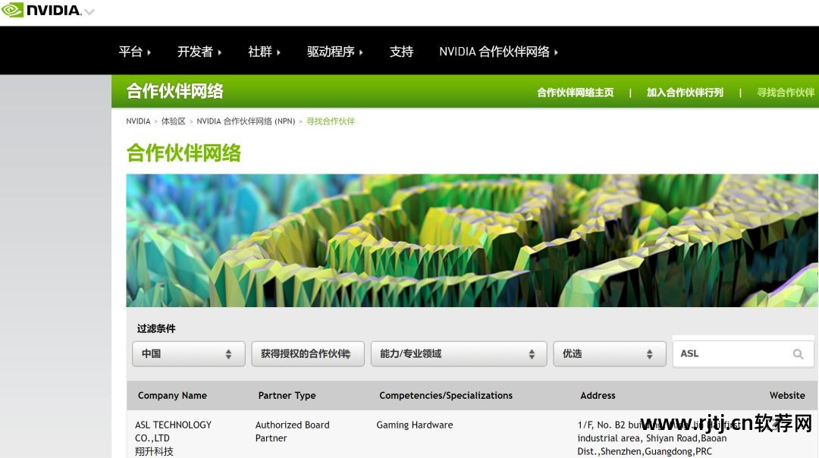The image size is (819, 458).
Task: Open the 加入合作伙伴行列 link
Action: [685, 93]
